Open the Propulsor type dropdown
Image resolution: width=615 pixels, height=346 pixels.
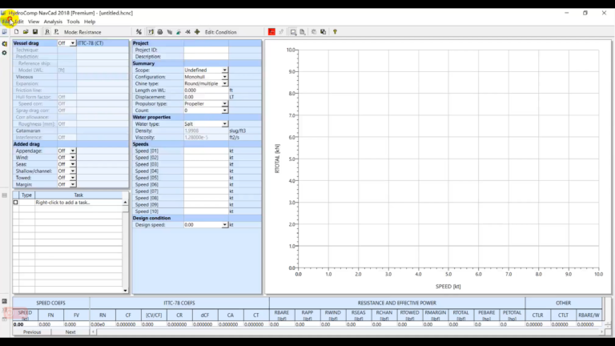pos(224,103)
